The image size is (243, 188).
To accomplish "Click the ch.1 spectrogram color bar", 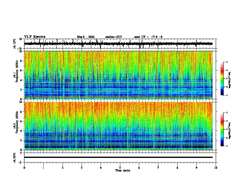I will pos(222,78).
